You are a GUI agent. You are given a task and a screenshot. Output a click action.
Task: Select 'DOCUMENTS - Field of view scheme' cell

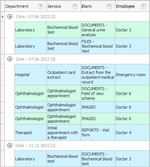pyautogui.click(x=98, y=93)
